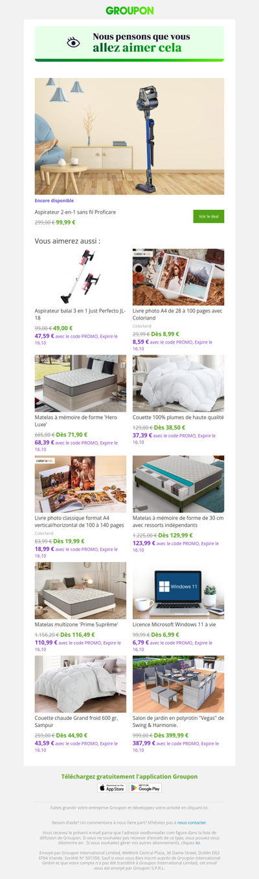Click the eye icon in green banner

[x=74, y=43]
